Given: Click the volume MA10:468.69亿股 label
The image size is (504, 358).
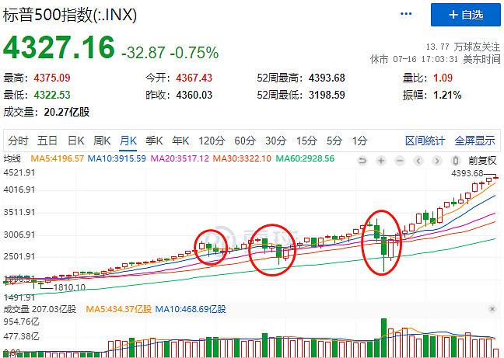Looking at the screenshot, I should click(x=191, y=309).
